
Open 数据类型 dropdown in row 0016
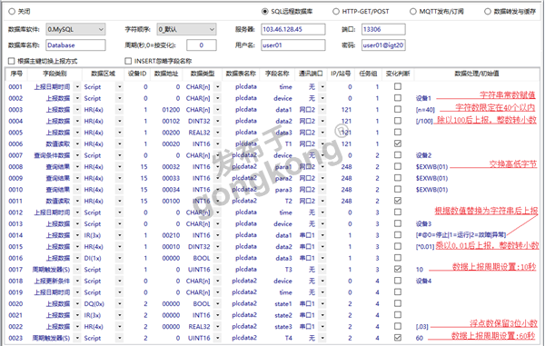pos(218,258)
